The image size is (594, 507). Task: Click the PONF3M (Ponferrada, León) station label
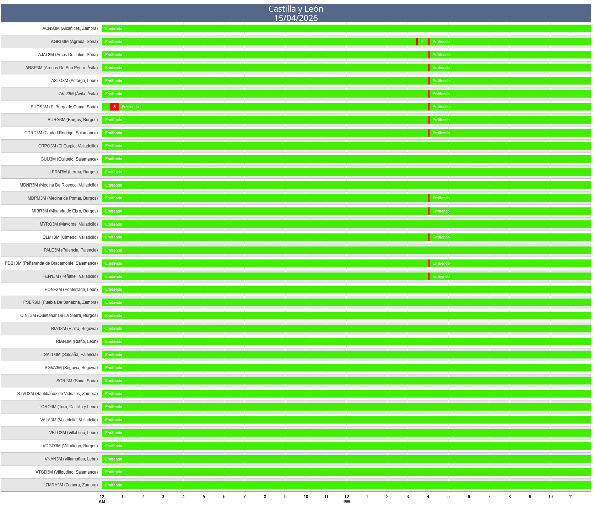(x=71, y=290)
